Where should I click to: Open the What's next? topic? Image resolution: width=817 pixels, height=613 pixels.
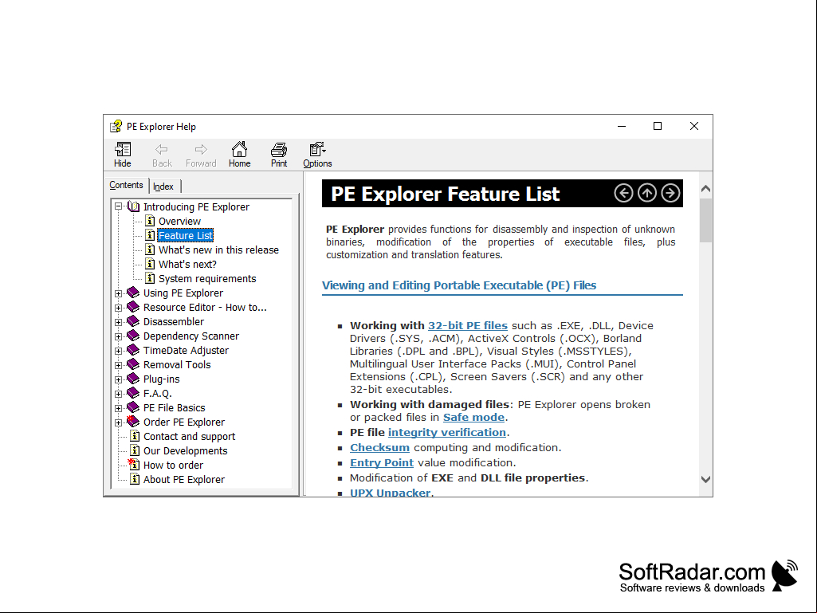[187, 265]
